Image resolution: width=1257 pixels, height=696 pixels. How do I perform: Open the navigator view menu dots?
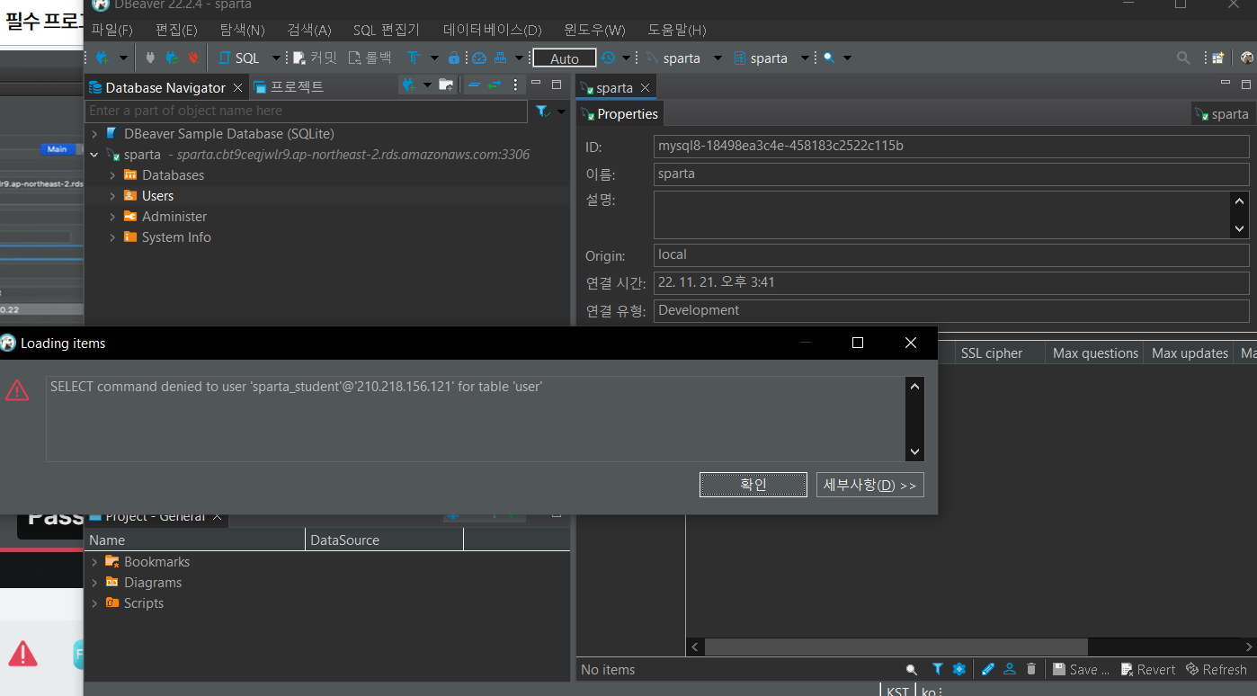pos(515,85)
